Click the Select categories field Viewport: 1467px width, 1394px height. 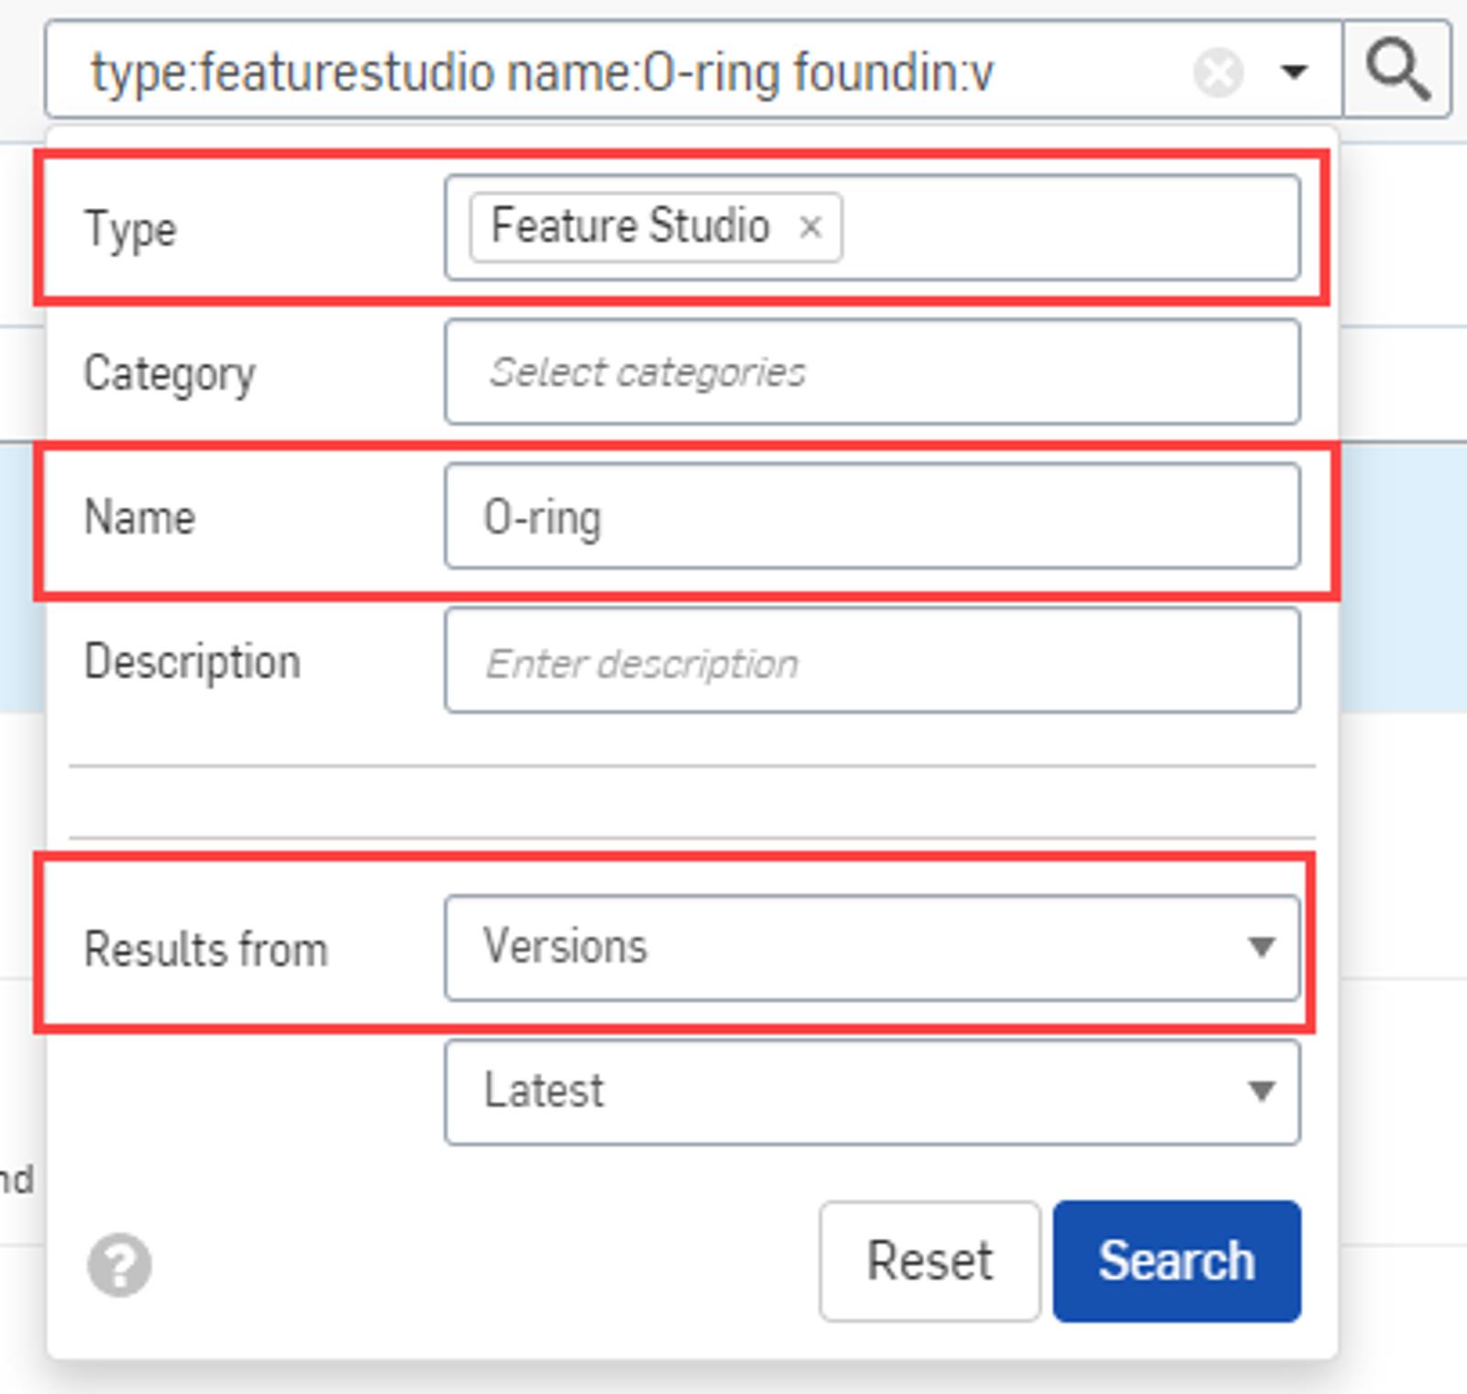[871, 372]
